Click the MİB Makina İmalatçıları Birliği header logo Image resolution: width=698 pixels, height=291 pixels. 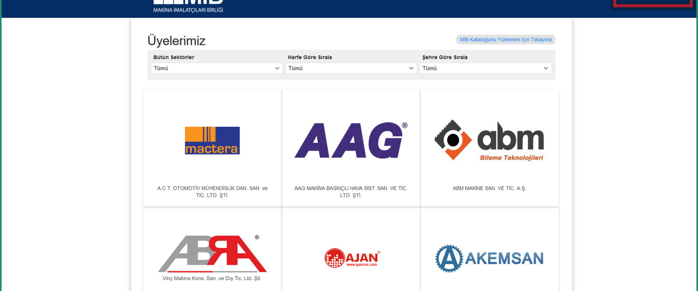tap(188, 7)
